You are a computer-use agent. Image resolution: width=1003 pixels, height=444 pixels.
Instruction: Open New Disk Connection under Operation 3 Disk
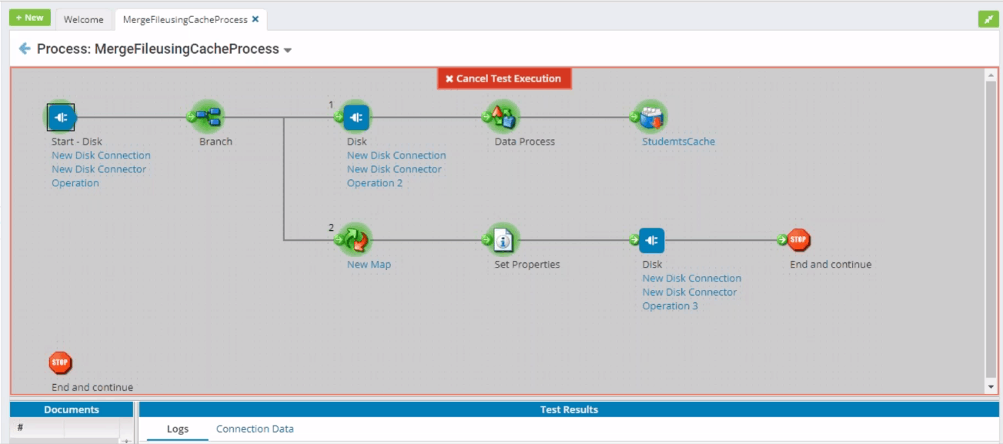[692, 279]
